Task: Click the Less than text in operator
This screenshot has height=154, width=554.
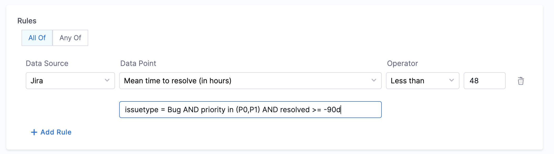Action: (407, 81)
